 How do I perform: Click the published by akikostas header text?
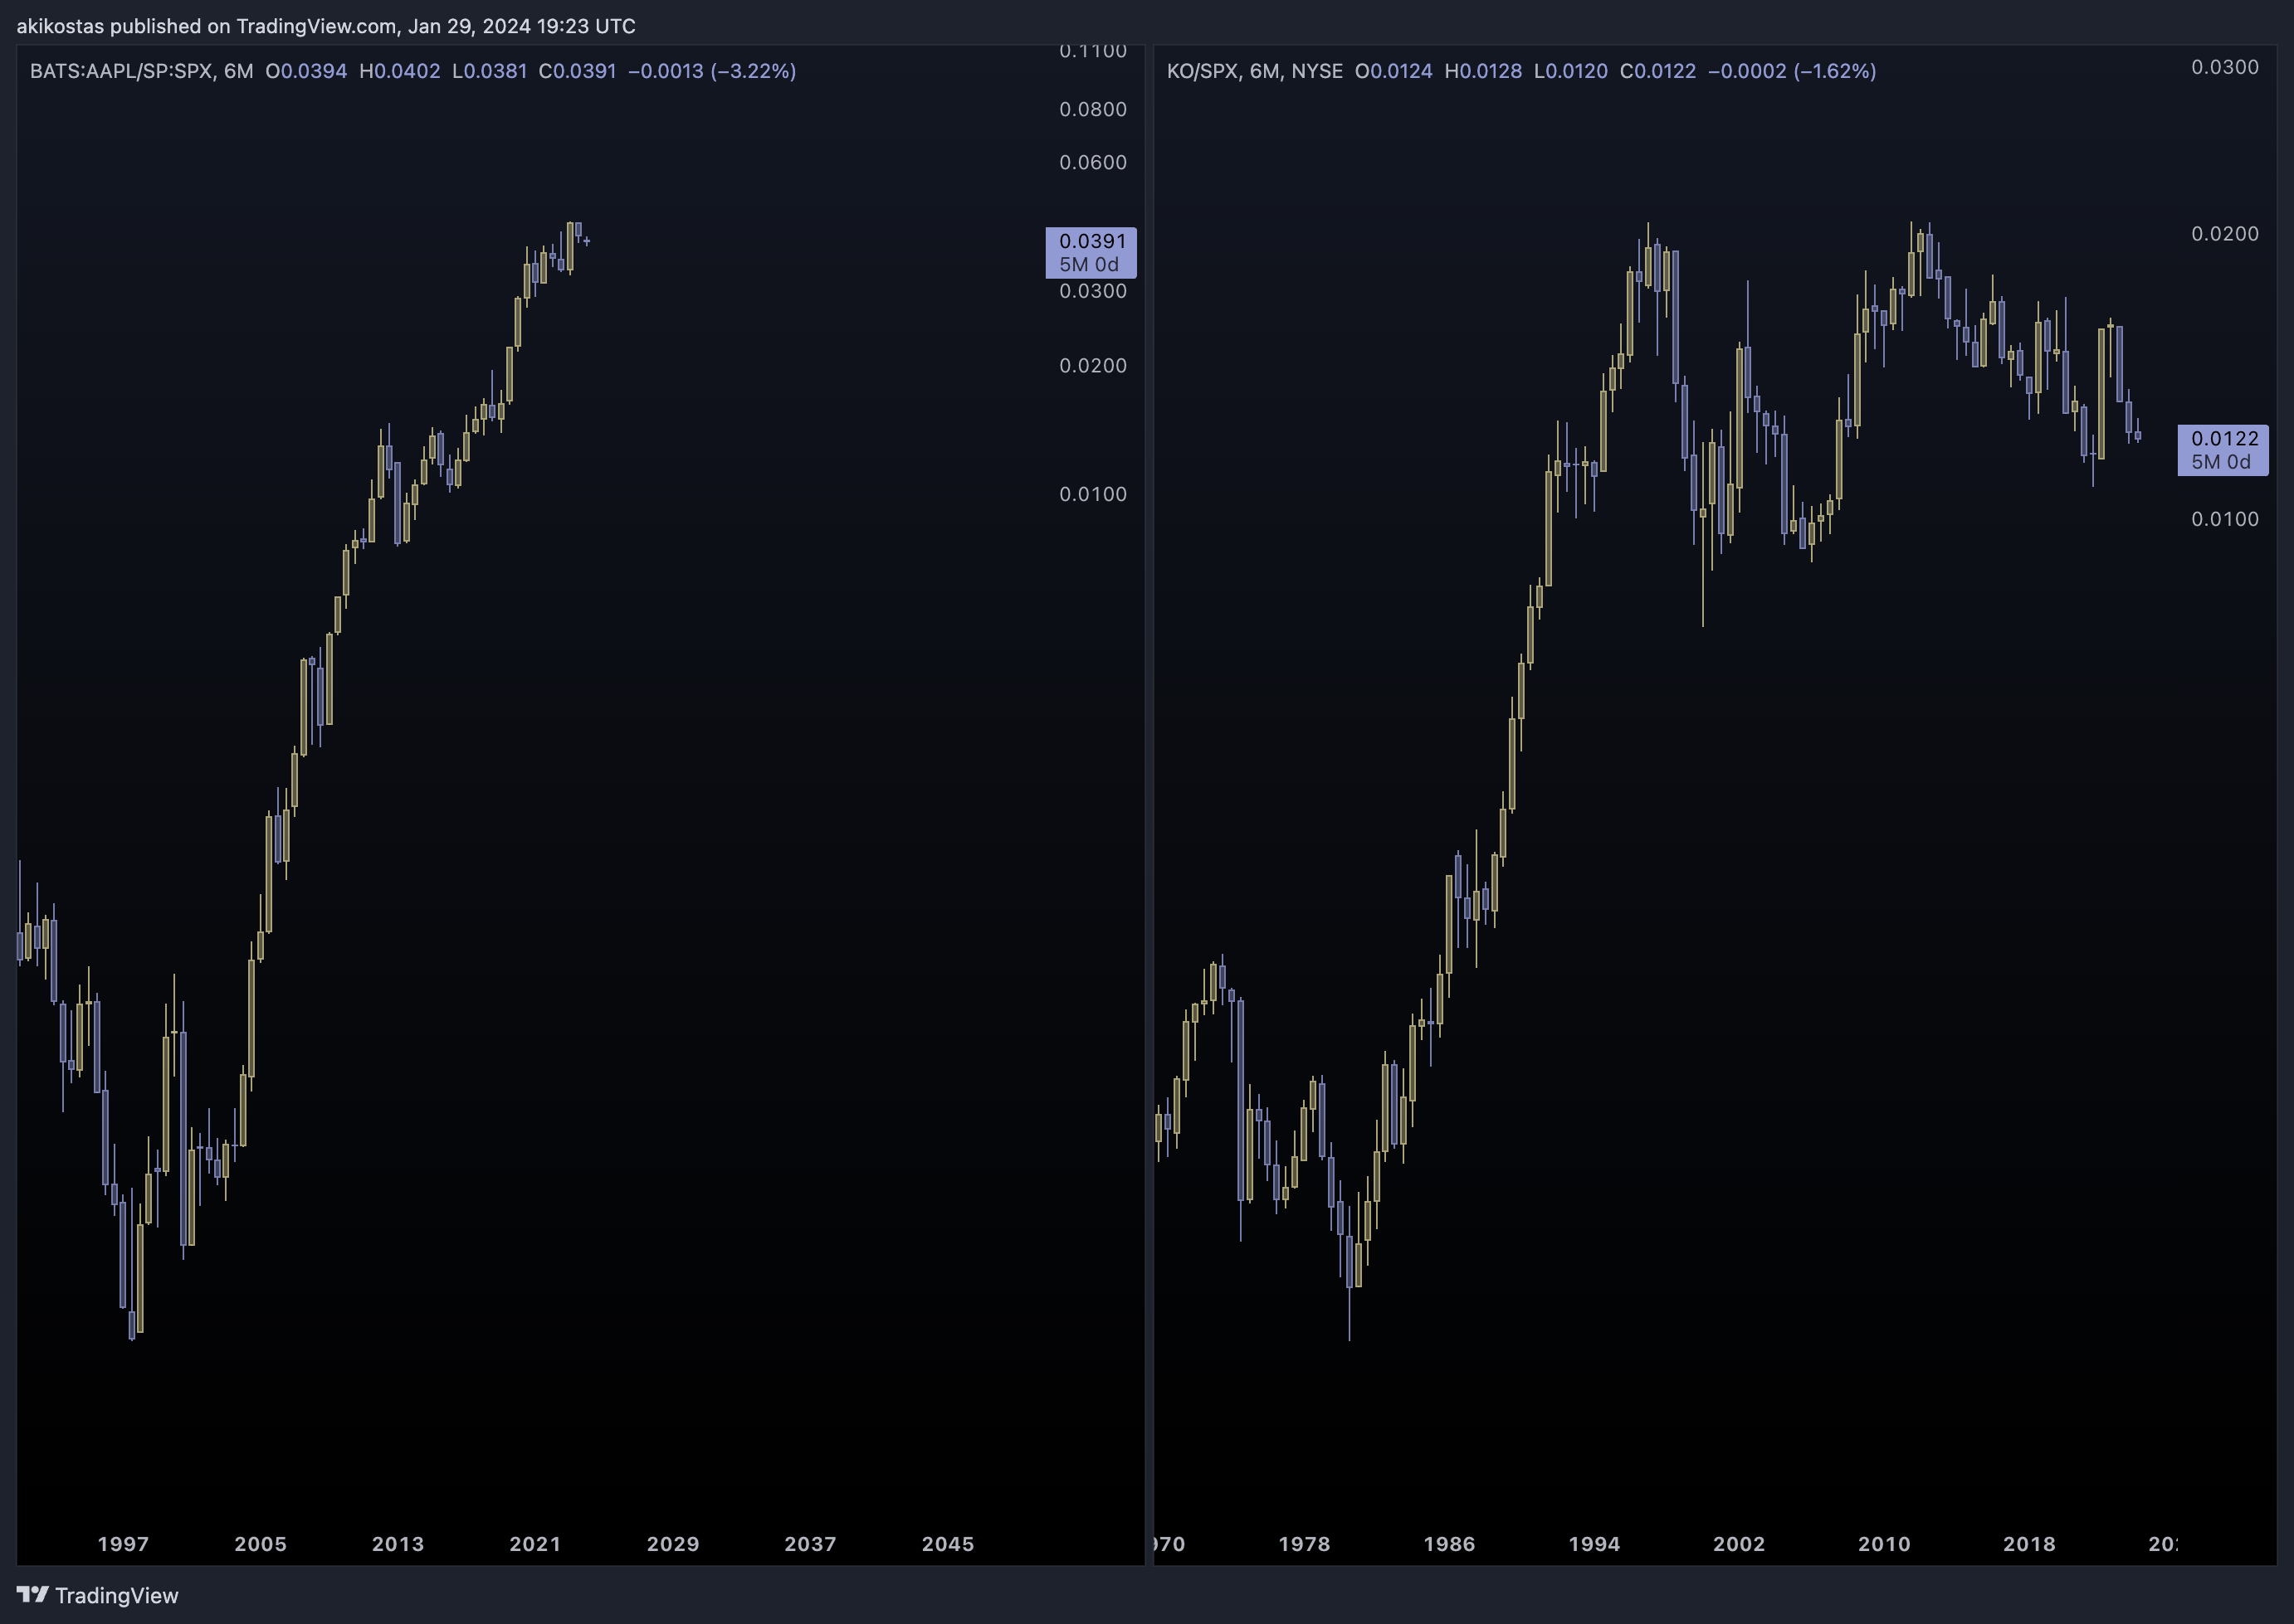326,26
